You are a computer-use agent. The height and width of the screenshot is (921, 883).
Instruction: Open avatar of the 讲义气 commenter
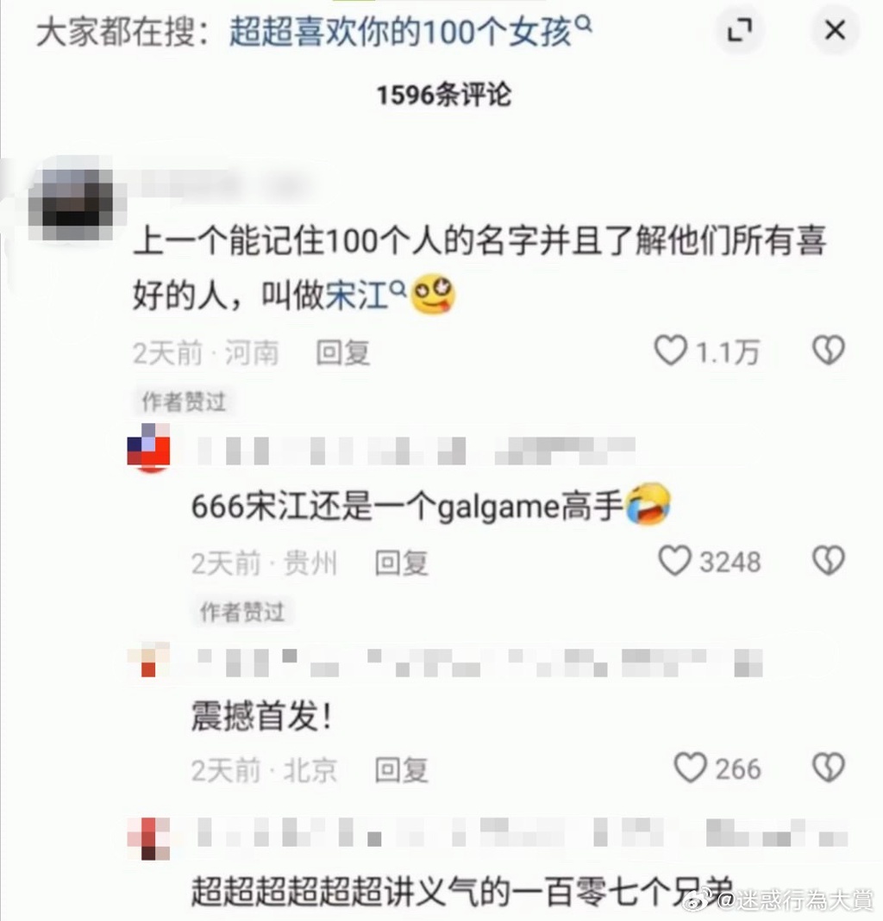click(x=148, y=838)
